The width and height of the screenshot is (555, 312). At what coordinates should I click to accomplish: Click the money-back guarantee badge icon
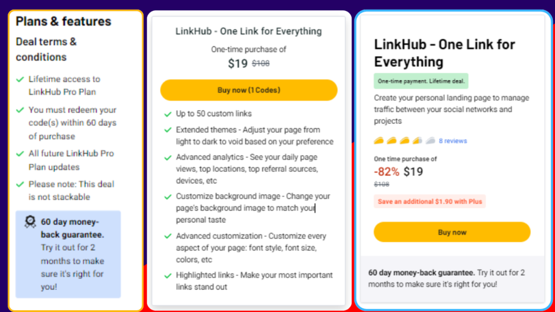coord(30,222)
